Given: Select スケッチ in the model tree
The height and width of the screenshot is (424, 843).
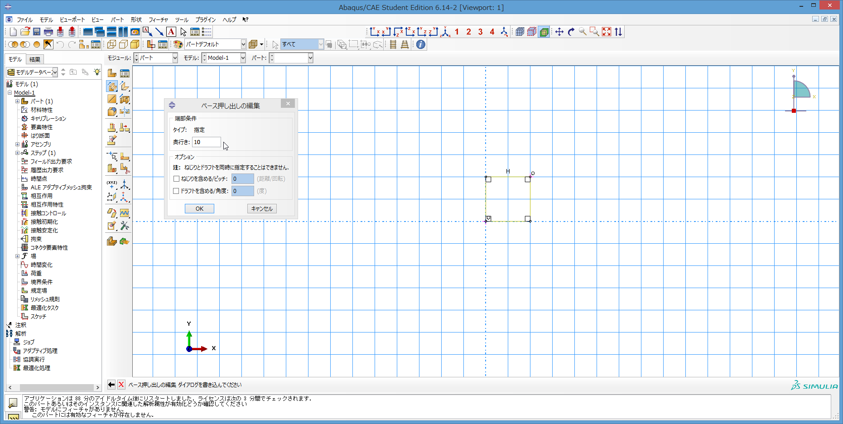Looking at the screenshot, I should pos(39,317).
